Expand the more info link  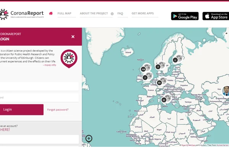pyautogui.click(x=50, y=65)
